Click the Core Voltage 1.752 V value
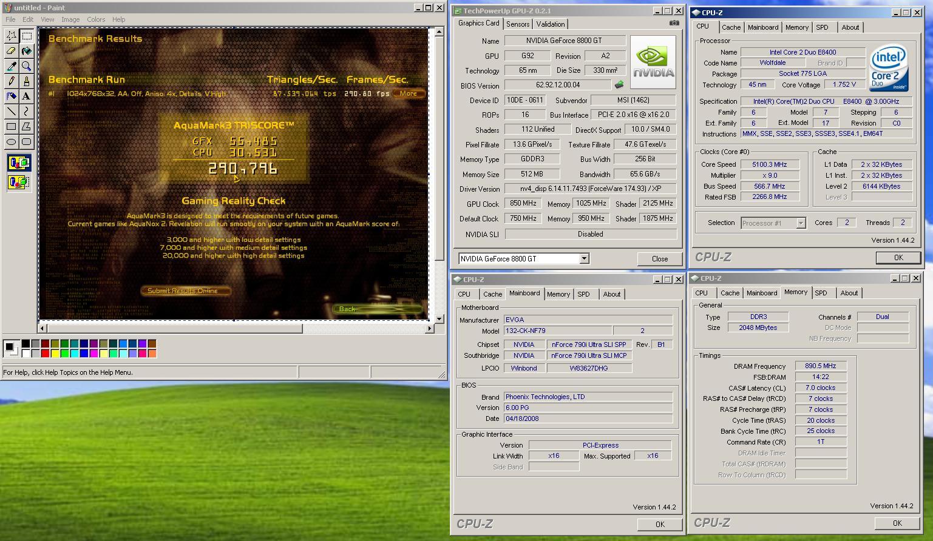This screenshot has width=933, height=541. [845, 85]
